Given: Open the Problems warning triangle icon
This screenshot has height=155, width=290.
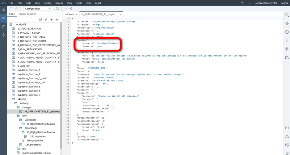Looking at the screenshot, I should coord(287,136).
